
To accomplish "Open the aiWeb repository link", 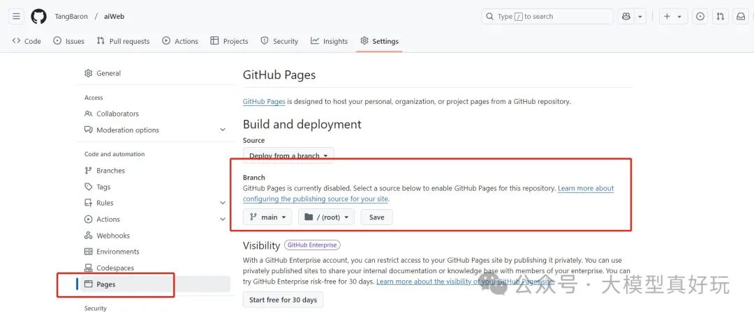I will tap(114, 16).
